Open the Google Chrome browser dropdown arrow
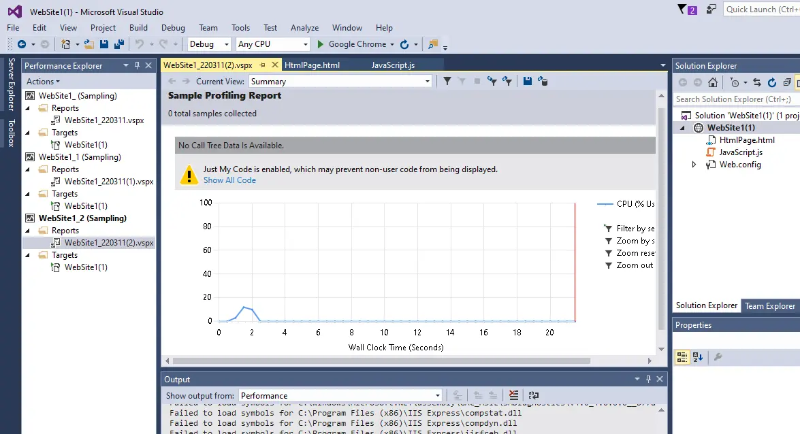Viewport: 800px width, 434px height. pyautogui.click(x=392, y=44)
